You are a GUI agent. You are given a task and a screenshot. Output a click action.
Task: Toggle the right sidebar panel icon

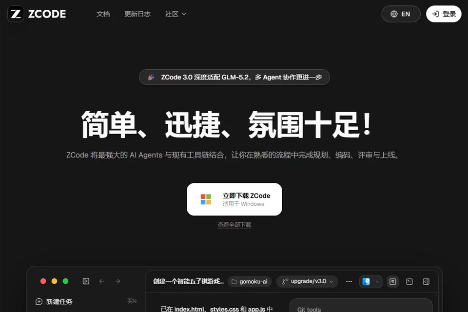point(426,282)
